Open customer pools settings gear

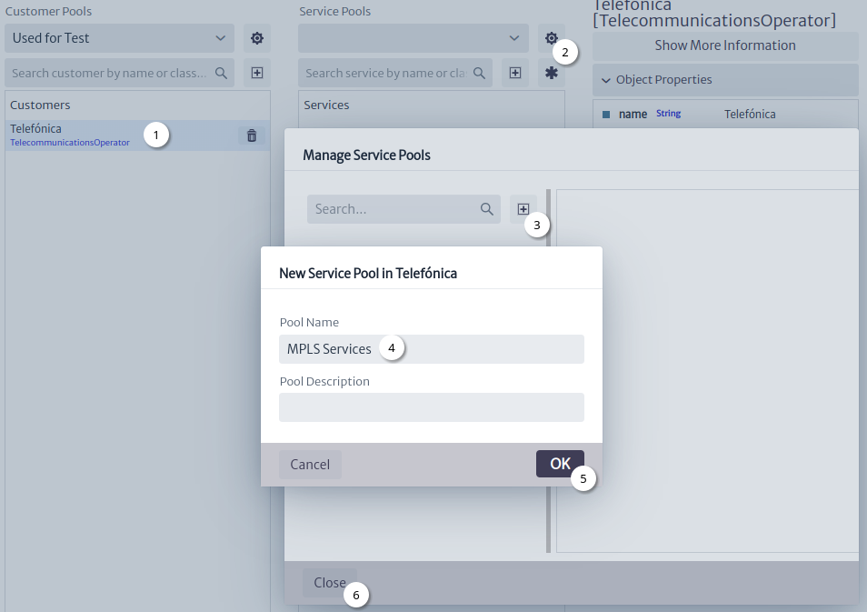257,38
